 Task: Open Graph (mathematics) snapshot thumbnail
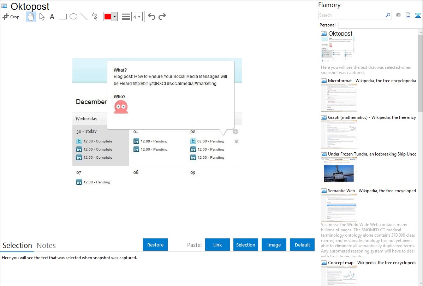pyautogui.click(x=339, y=134)
